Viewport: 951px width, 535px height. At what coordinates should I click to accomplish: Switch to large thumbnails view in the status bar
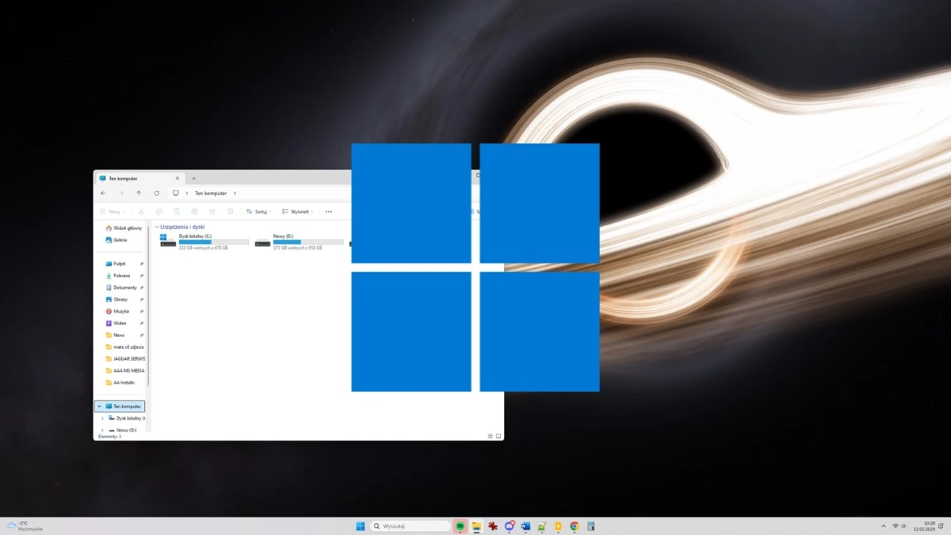tap(498, 435)
